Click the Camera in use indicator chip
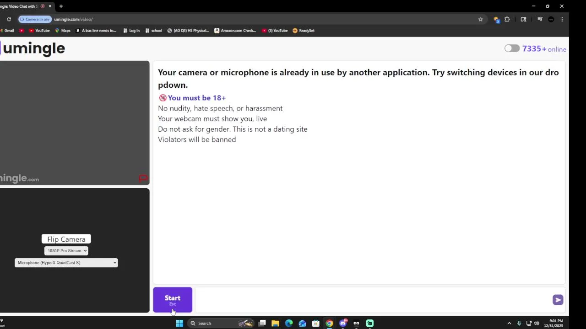 click(35, 19)
